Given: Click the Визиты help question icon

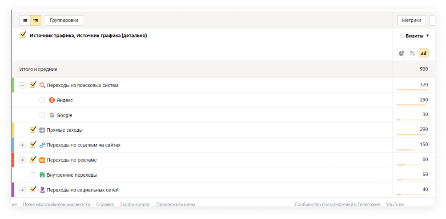Looking at the screenshot, I should (402, 36).
